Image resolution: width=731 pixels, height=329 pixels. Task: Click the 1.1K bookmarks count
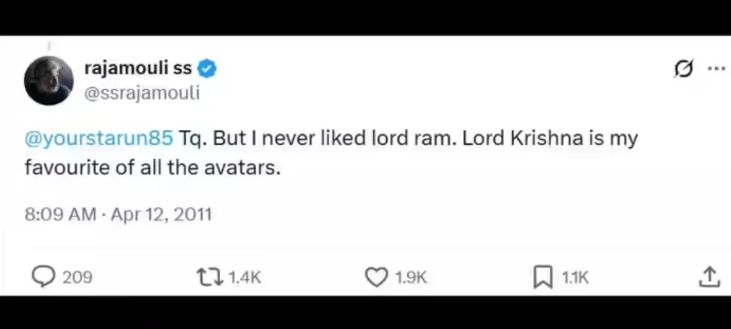point(576,278)
